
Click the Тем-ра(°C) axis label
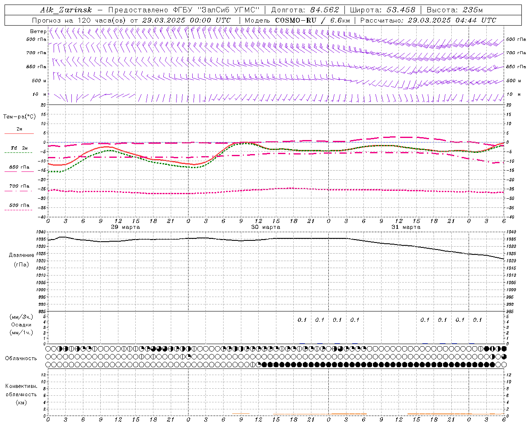tap(19, 117)
